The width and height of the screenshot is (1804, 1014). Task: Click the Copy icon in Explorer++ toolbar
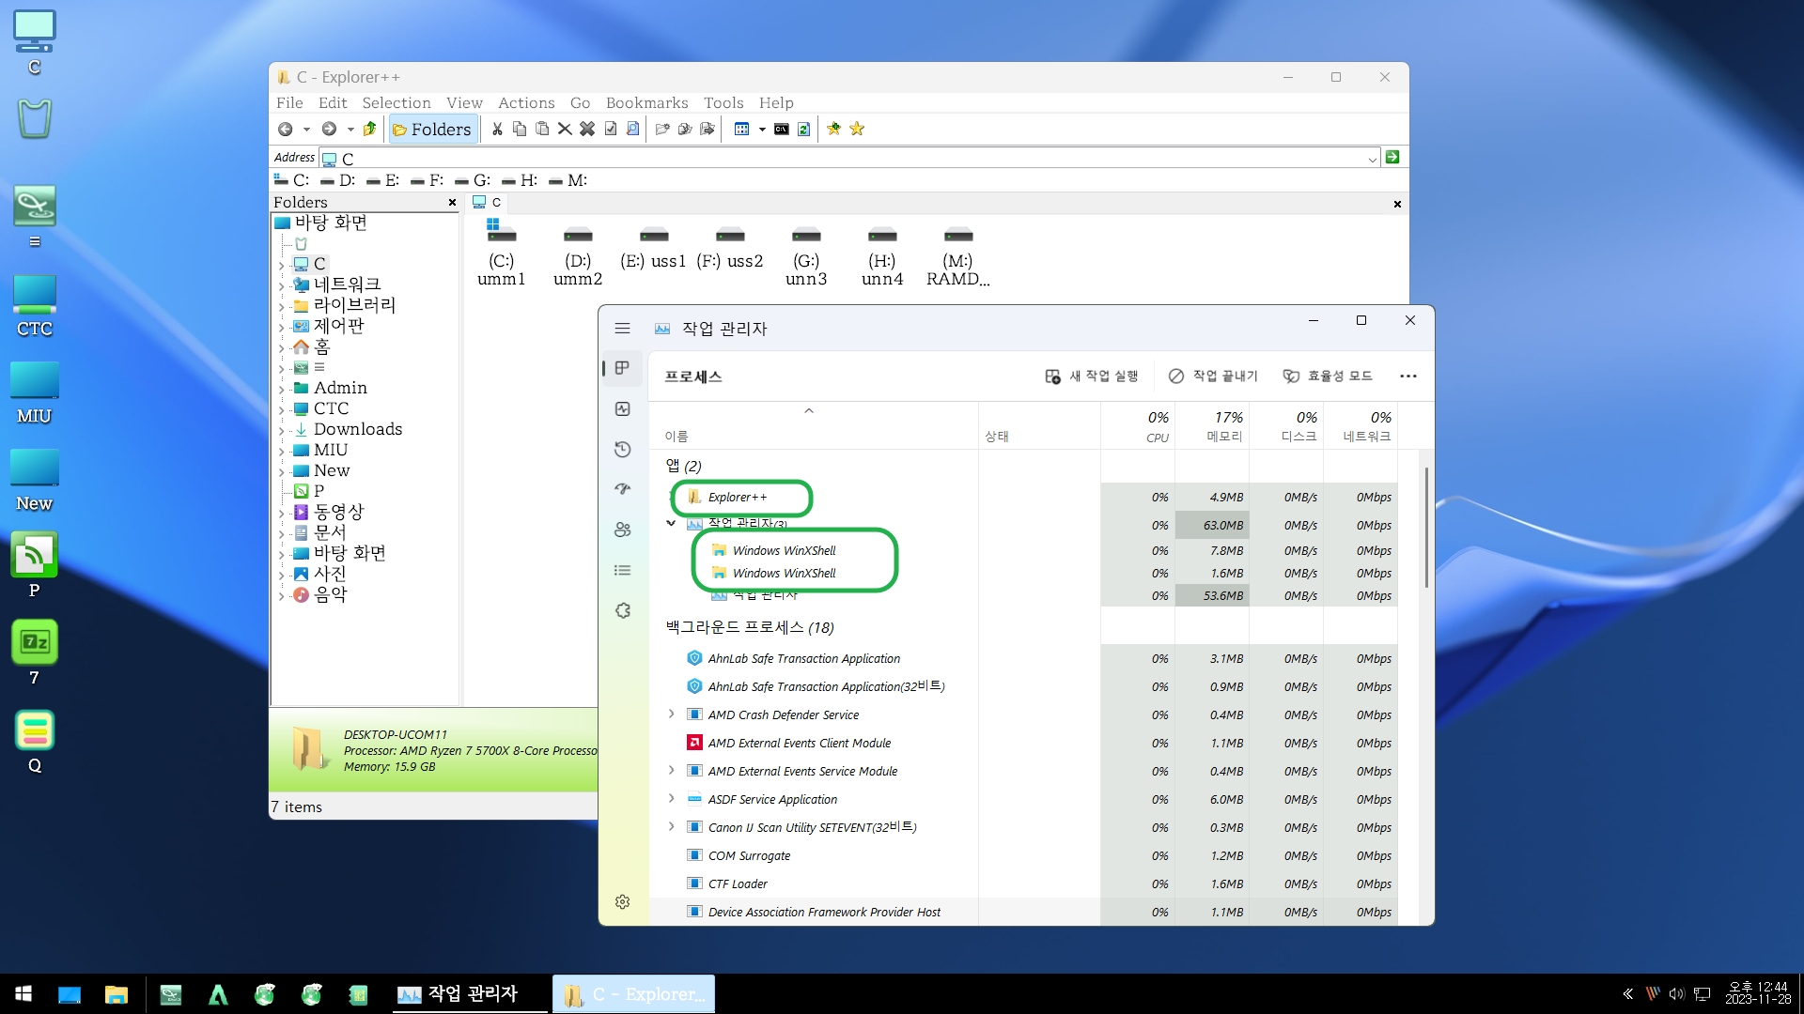520,130
